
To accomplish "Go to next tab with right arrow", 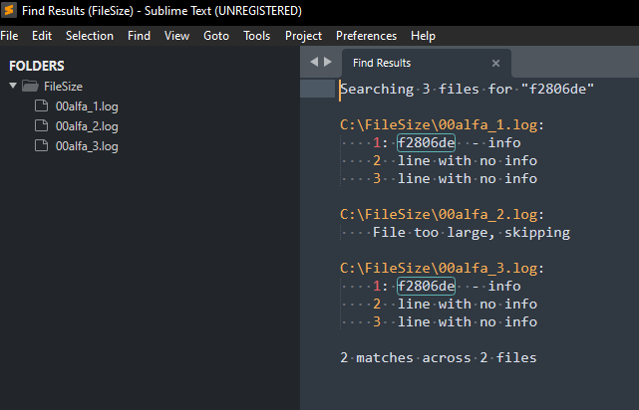I will click(x=328, y=62).
